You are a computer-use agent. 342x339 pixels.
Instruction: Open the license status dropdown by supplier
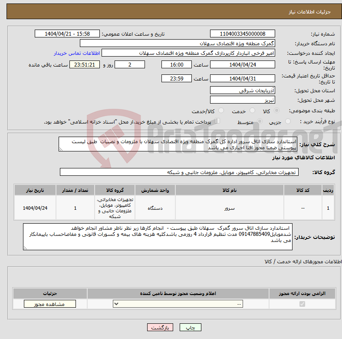[x=178, y=304]
